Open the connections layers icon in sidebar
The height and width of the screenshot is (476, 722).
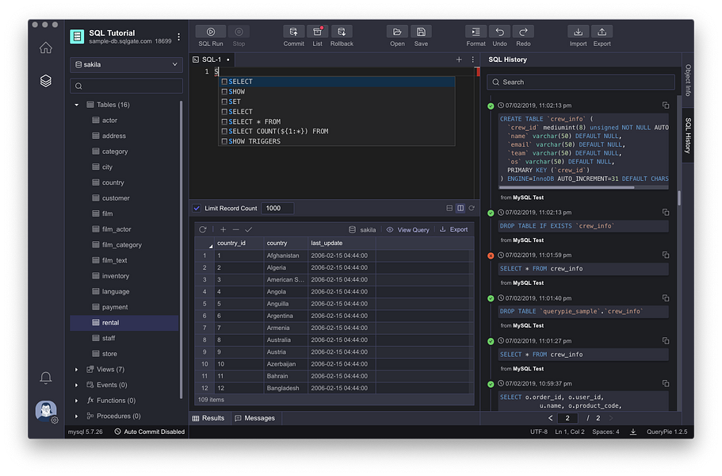46,81
